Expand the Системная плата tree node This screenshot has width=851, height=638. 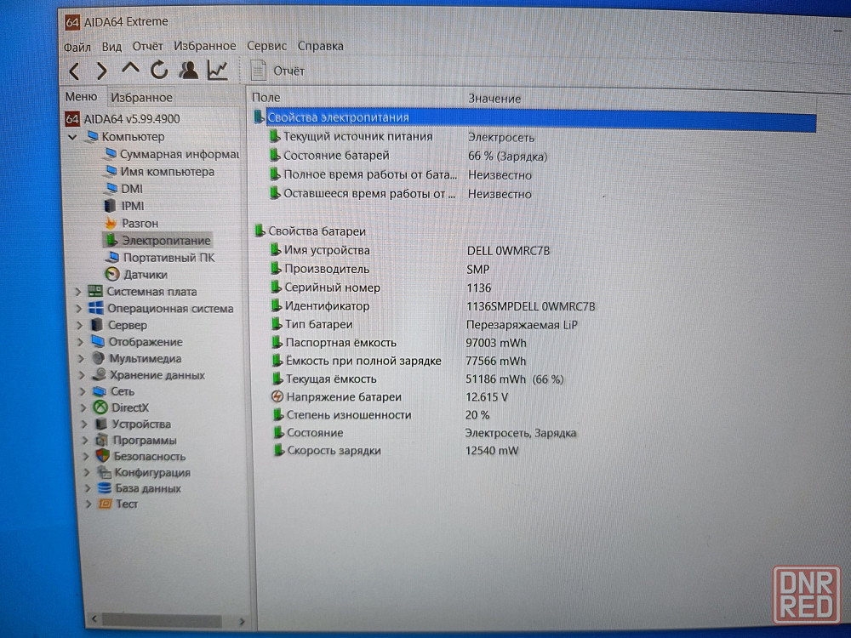pyautogui.click(x=78, y=292)
